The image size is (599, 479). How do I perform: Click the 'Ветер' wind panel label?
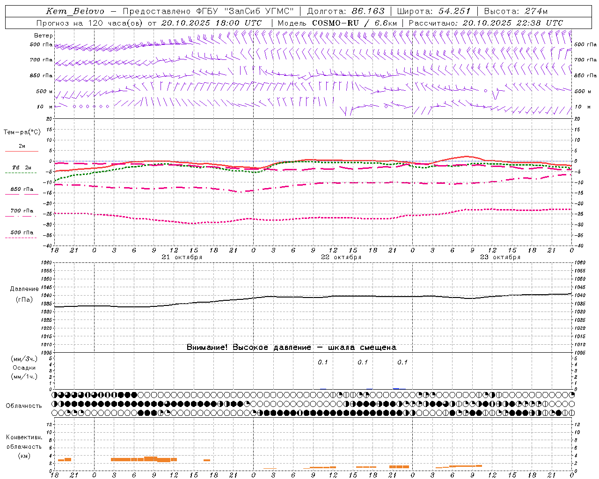coord(44,36)
